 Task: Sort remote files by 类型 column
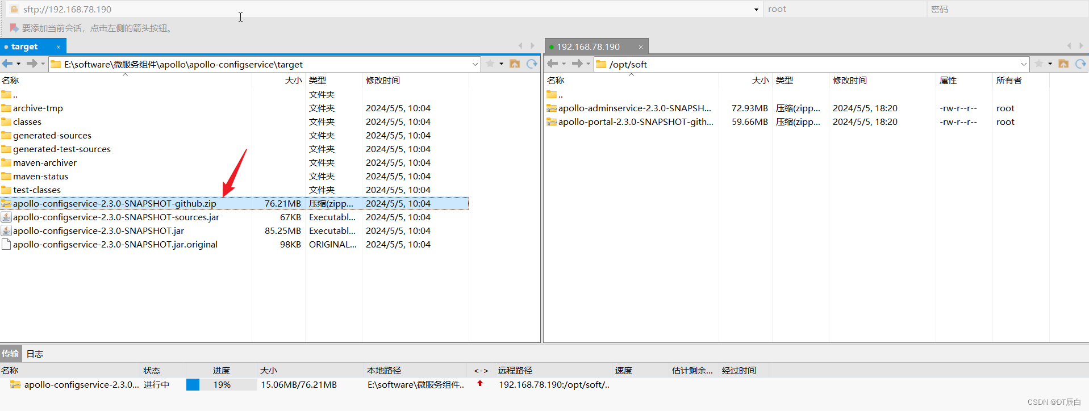pos(800,80)
